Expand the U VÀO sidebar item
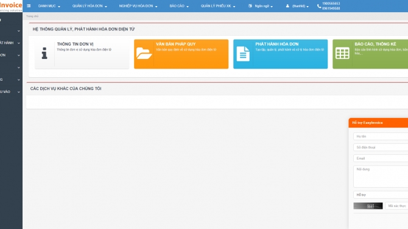 [11, 92]
